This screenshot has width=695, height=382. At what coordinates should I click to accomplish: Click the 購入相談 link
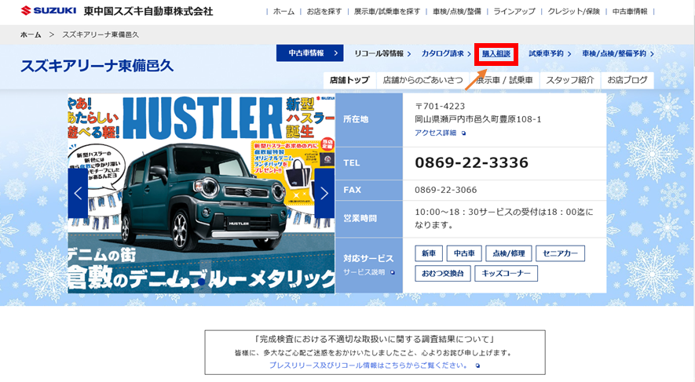tap(496, 53)
